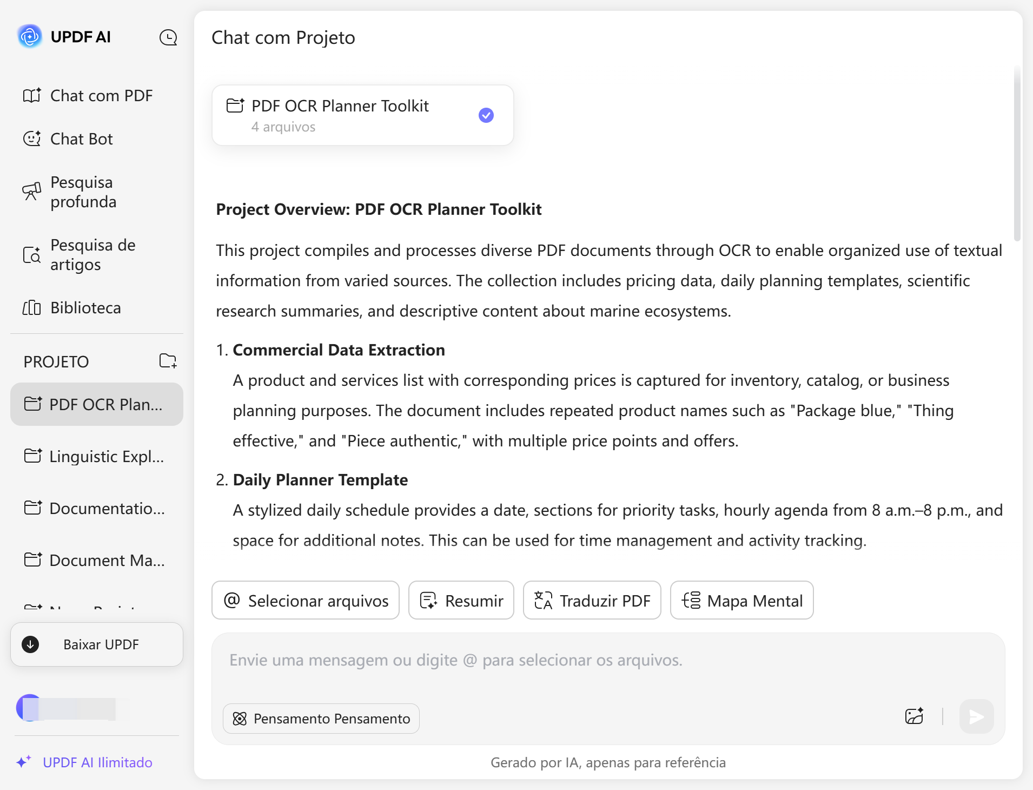Click the image upload icon
Image resolution: width=1033 pixels, height=790 pixels.
tap(914, 716)
